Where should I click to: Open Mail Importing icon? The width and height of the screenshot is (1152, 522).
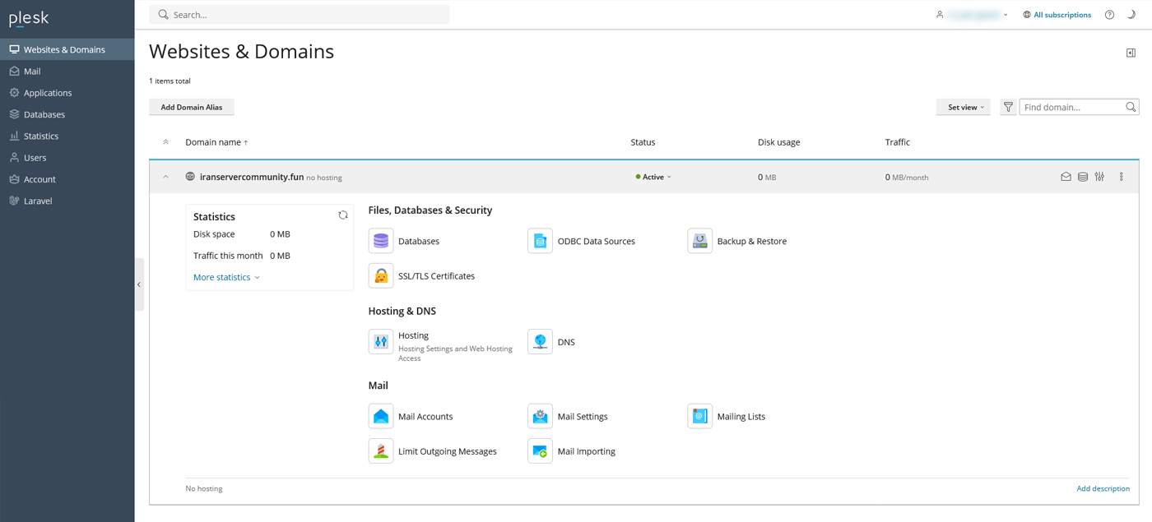coord(540,451)
